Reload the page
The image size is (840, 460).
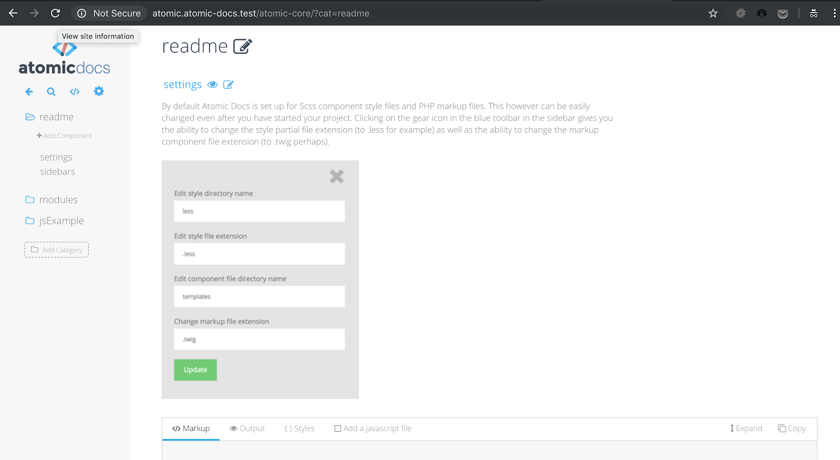click(x=55, y=13)
